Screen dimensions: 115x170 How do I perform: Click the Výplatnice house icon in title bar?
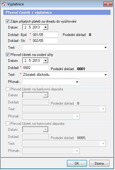4,4
